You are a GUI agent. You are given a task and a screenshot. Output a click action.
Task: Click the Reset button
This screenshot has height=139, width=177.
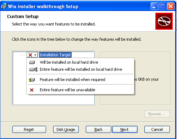coord(29,129)
